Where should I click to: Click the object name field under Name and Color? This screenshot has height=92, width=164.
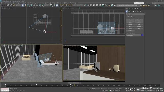point(134,35)
